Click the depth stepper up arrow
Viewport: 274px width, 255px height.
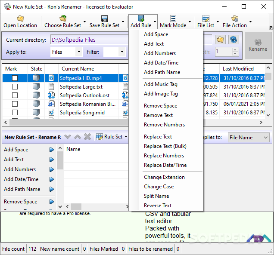[235, 49]
